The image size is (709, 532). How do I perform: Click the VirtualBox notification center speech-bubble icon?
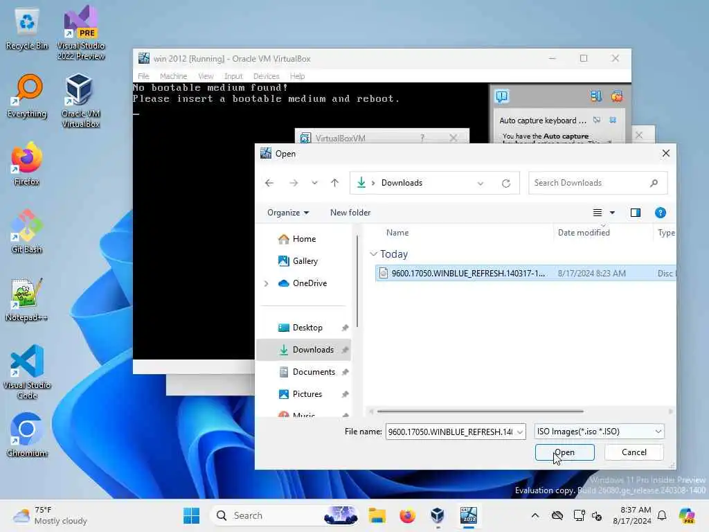(502, 96)
